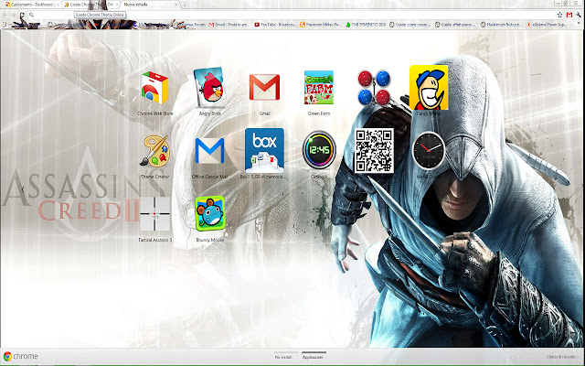
Task: Select the Nuova scheda tab
Action: [x=149, y=5]
